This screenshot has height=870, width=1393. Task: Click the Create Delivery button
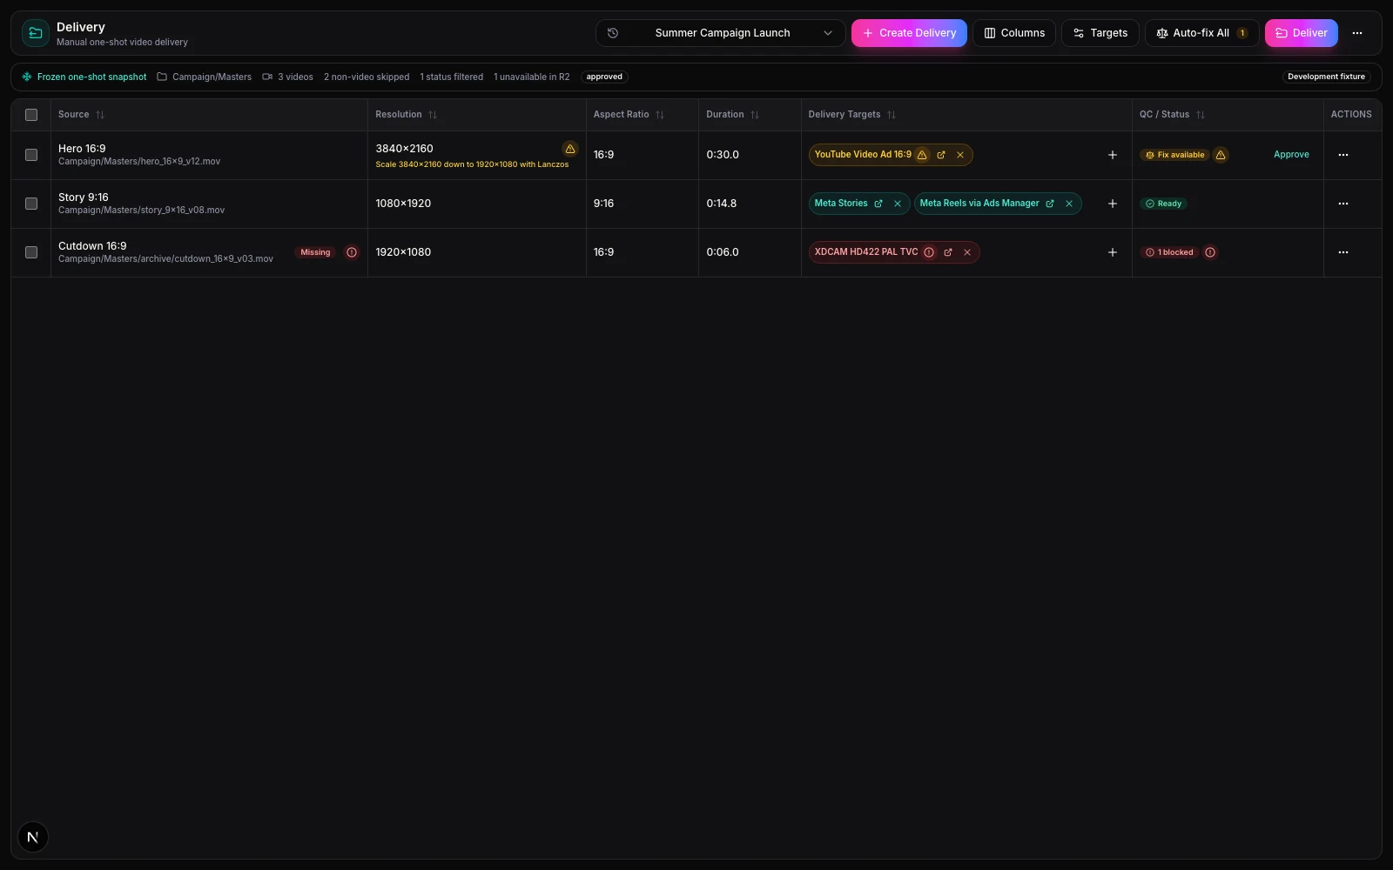909,33
